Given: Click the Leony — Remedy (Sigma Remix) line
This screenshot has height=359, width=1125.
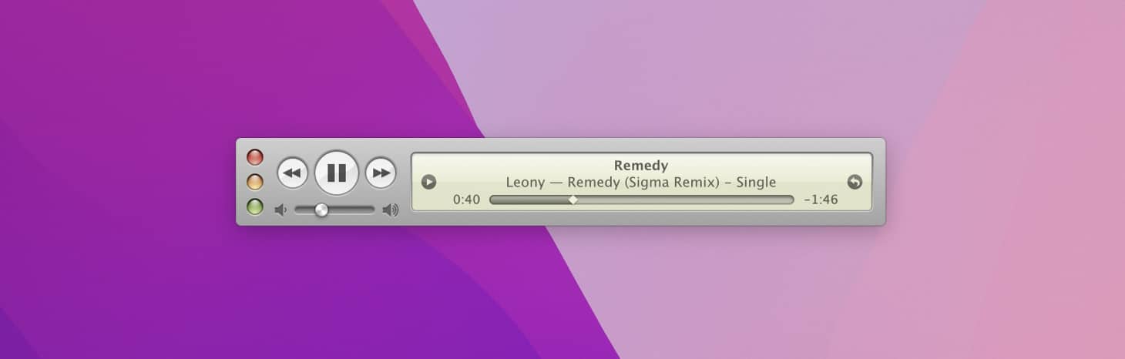Looking at the screenshot, I should (x=641, y=183).
